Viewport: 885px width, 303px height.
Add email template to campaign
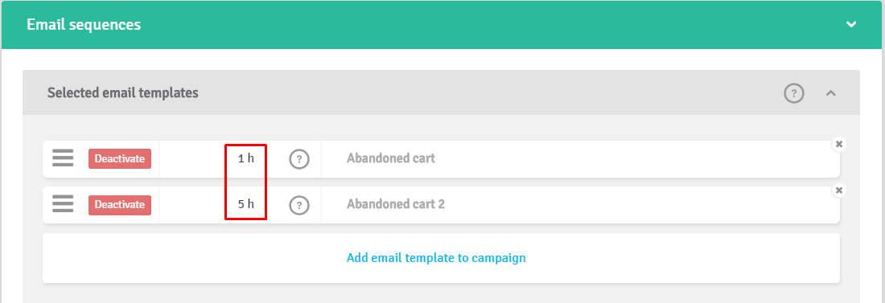436,258
